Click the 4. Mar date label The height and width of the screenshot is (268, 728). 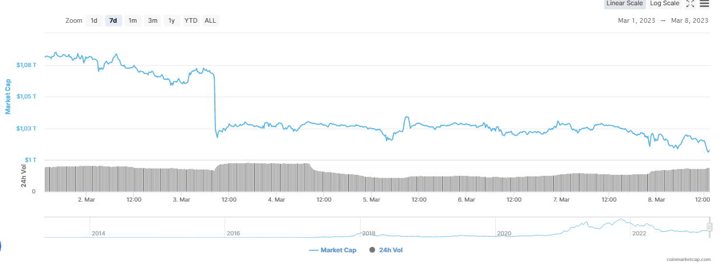(x=277, y=199)
